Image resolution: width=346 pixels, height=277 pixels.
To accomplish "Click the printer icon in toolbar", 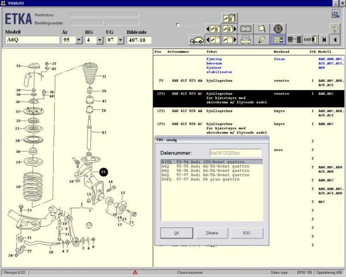I will (x=246, y=40).
